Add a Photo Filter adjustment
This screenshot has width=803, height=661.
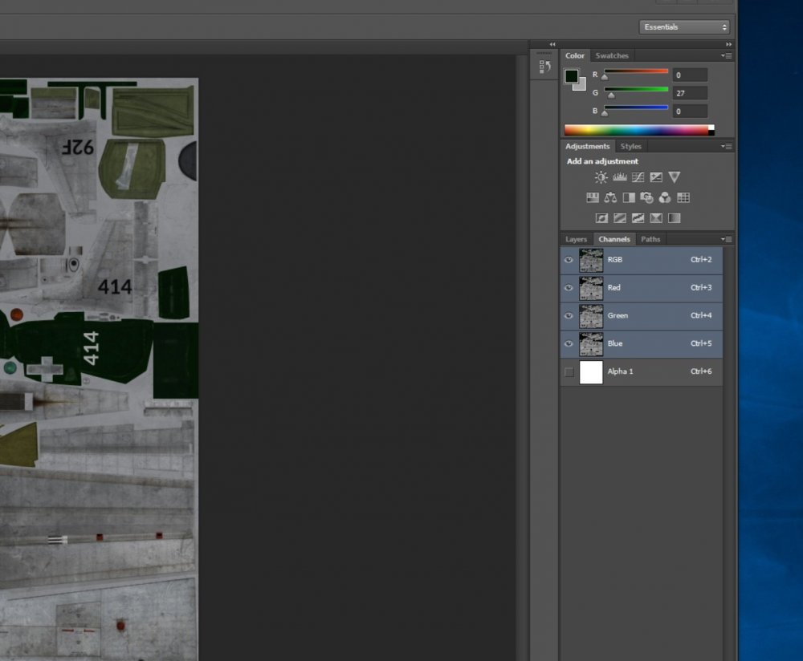coord(646,197)
